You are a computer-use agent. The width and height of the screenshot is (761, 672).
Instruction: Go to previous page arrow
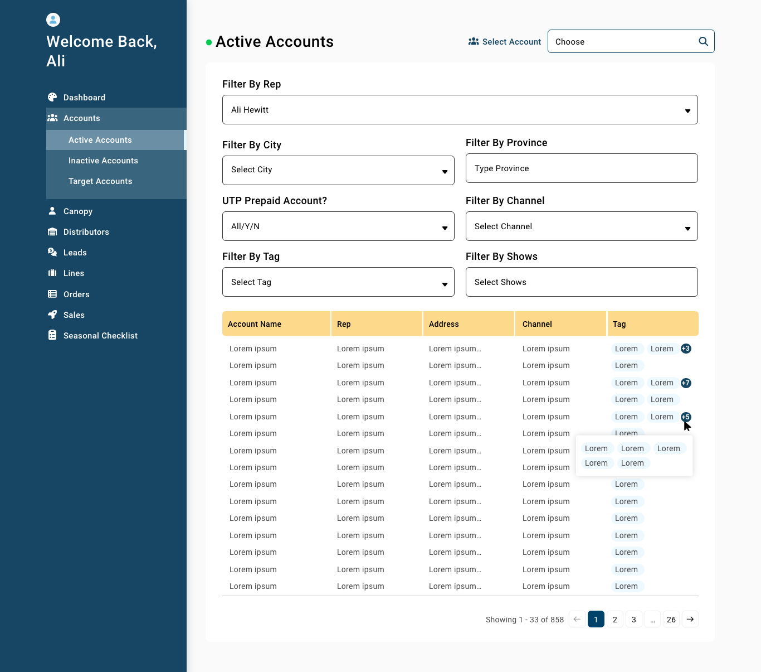click(577, 619)
